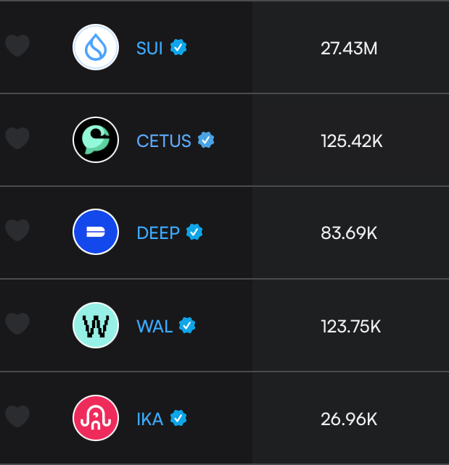Add DEEP to favorites using heart

coord(17,230)
